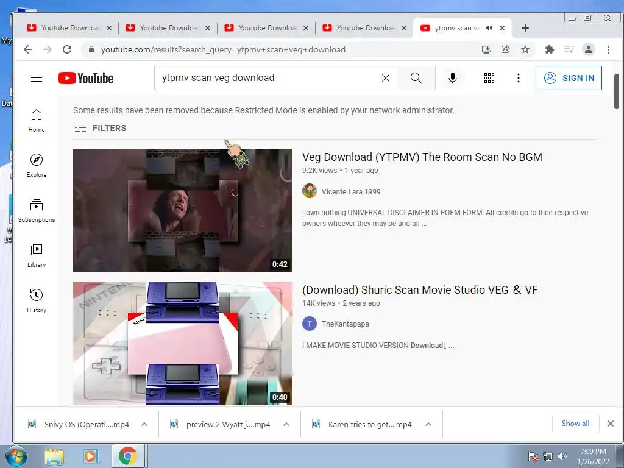The height and width of the screenshot is (468, 624).
Task: Click the Chrome taskbar button
Action: point(128,456)
